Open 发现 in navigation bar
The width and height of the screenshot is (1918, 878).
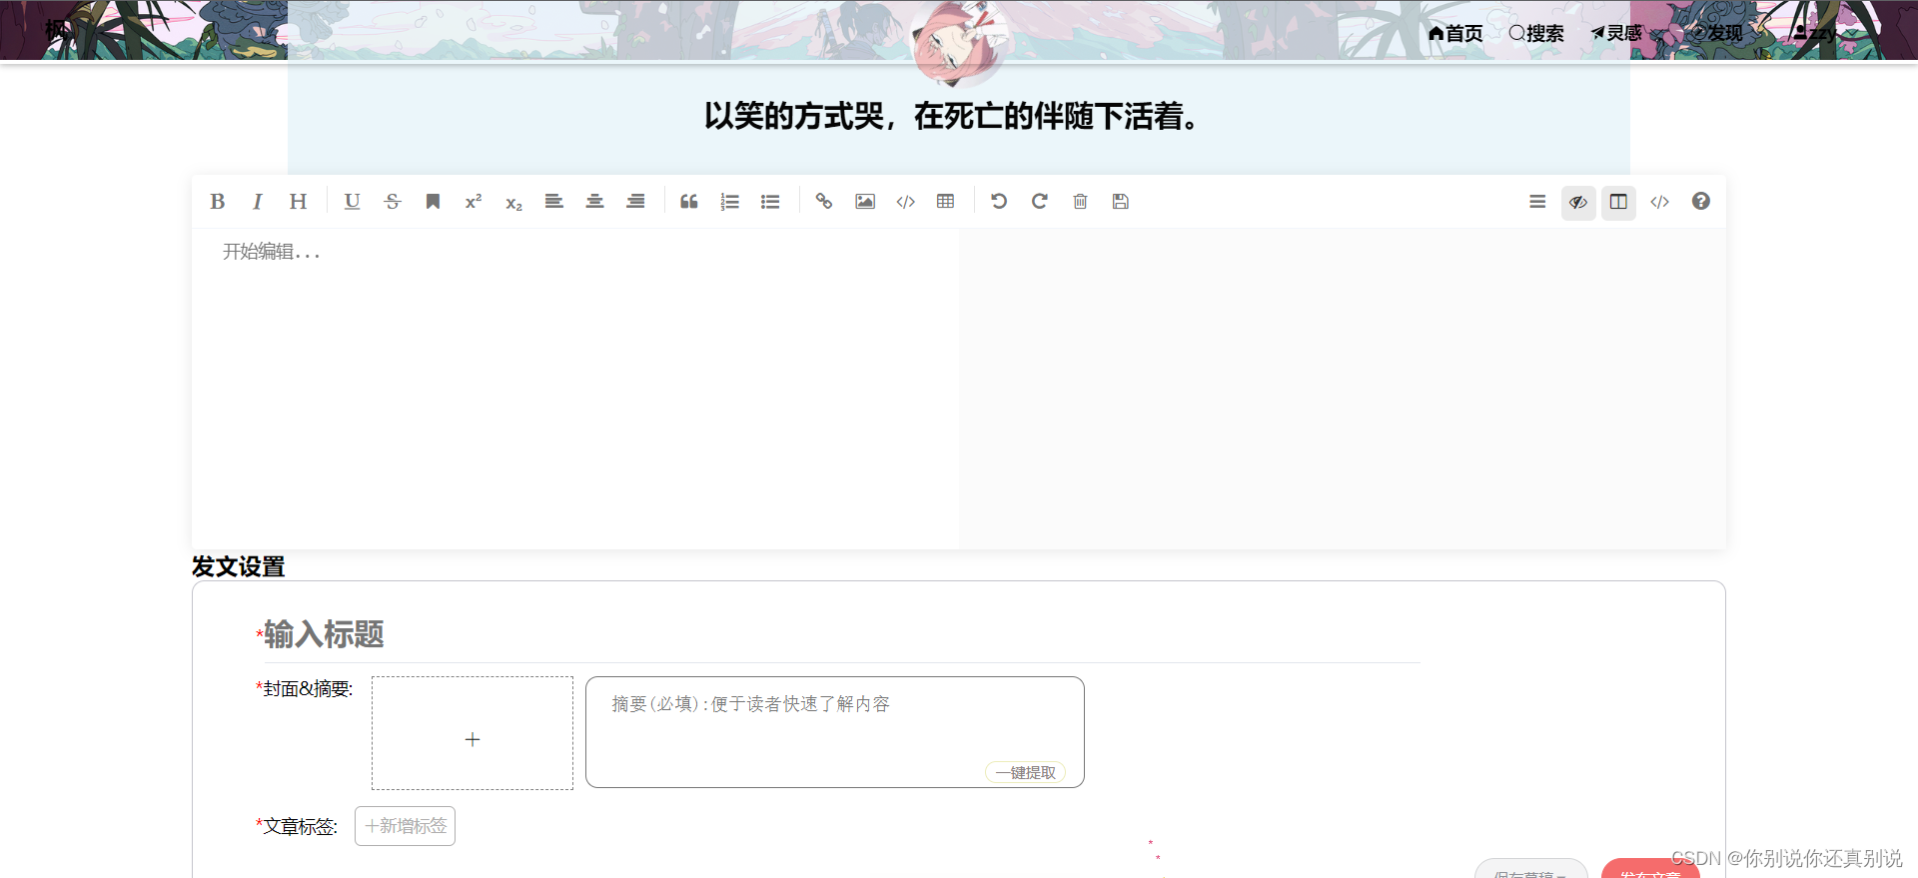pyautogui.click(x=1717, y=33)
